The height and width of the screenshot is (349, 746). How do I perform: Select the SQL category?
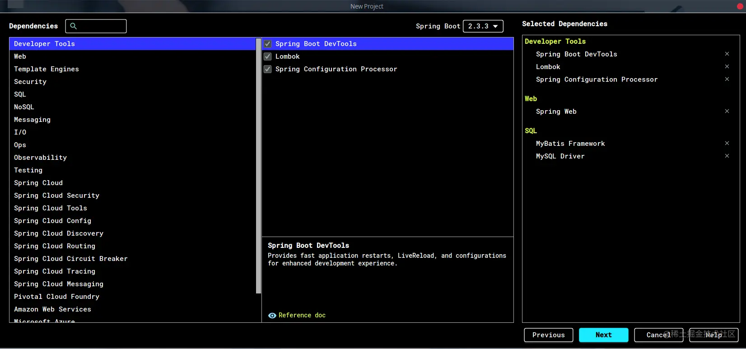click(132, 94)
